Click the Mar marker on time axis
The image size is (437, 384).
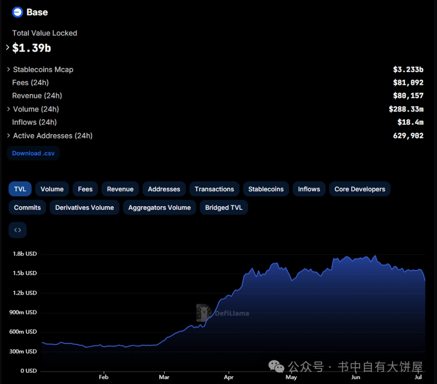(x=164, y=377)
